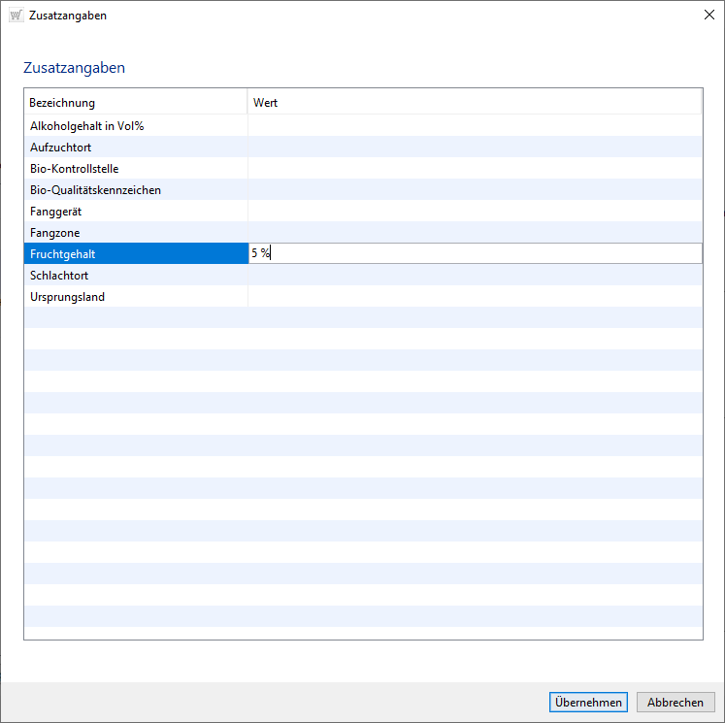This screenshot has height=723, width=725.
Task: Click the value cell beside Fangzone
Action: pos(474,233)
